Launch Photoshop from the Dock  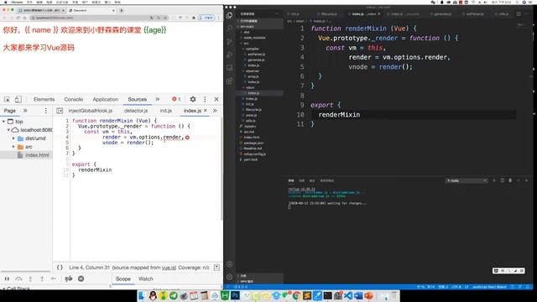[235, 295]
